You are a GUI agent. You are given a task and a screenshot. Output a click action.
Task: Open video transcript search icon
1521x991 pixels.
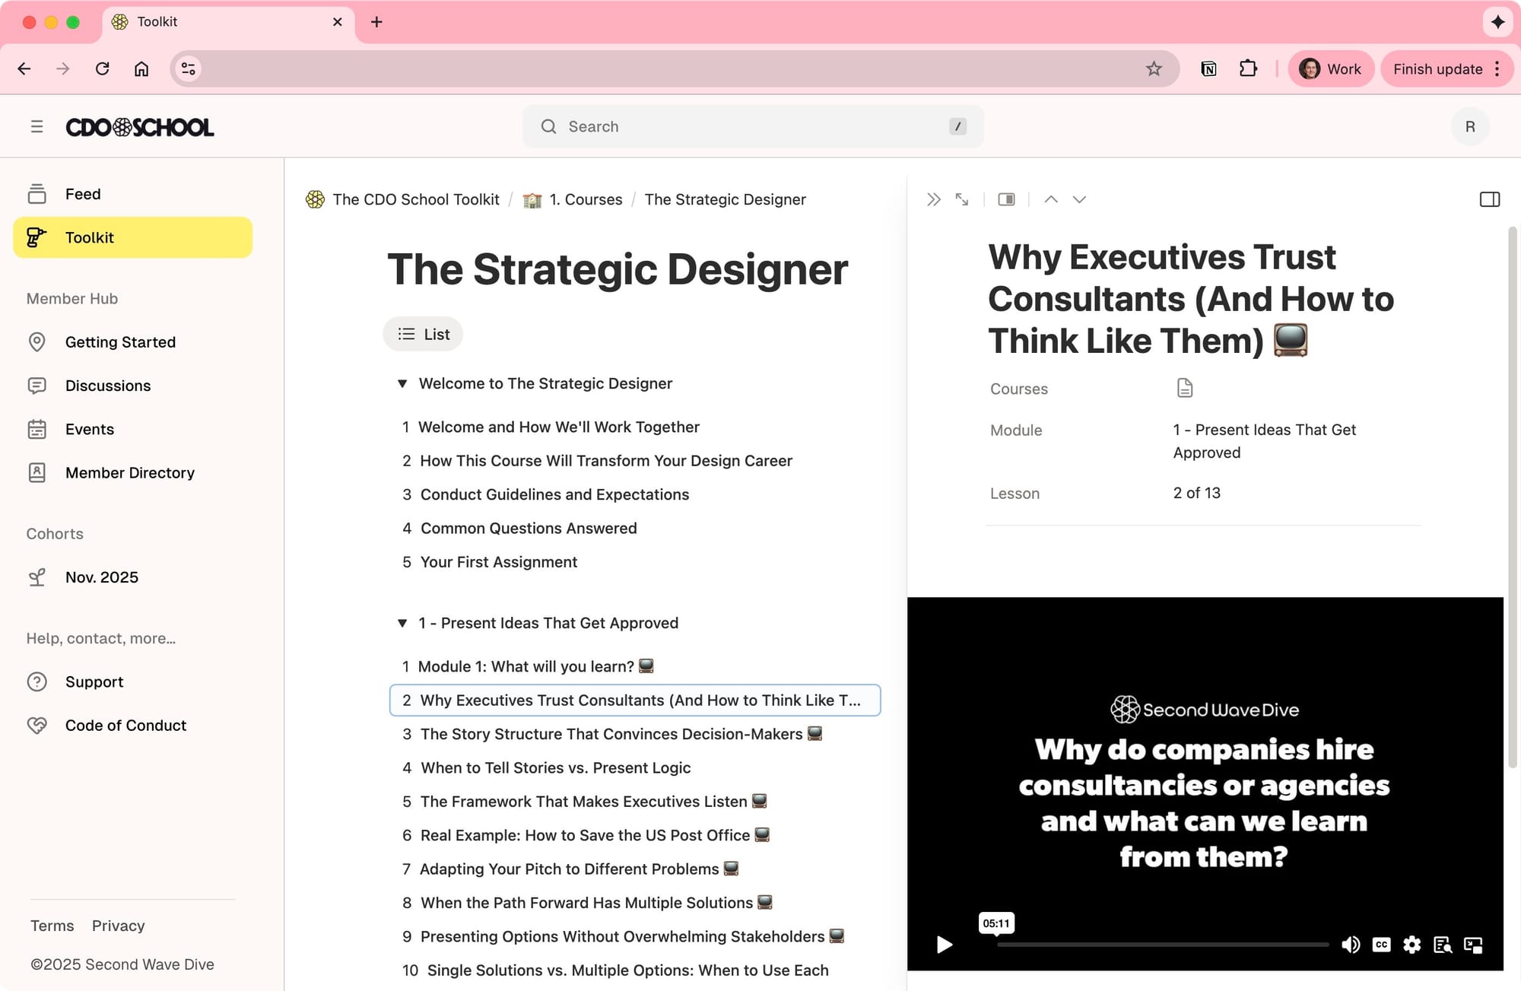pos(1443,945)
